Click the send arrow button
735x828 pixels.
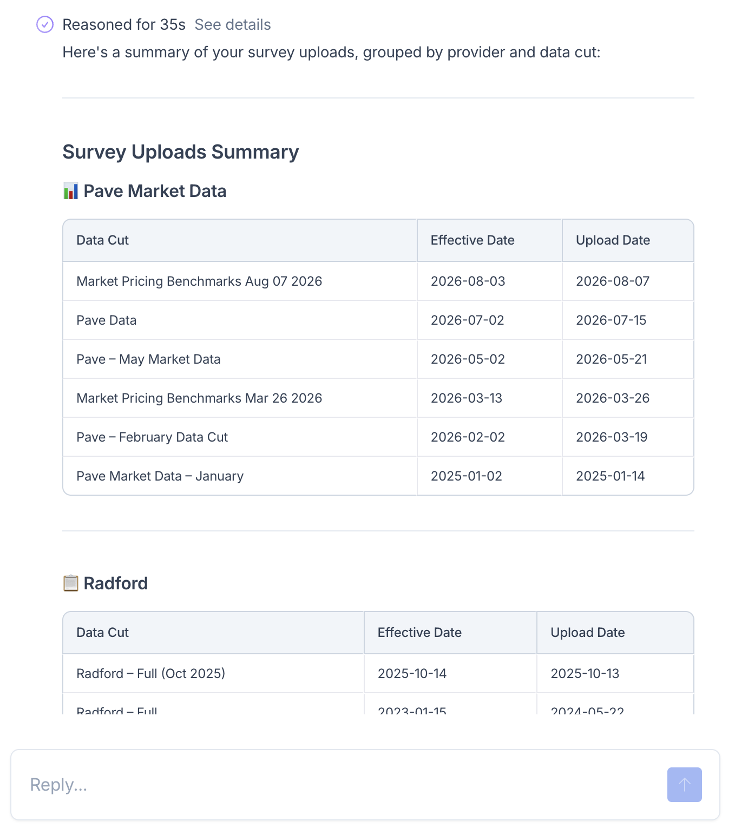(x=684, y=784)
